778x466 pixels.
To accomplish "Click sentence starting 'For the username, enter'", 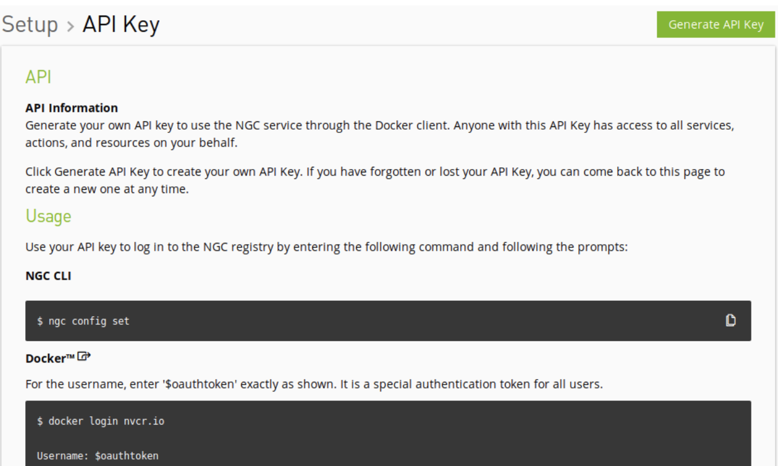I will (x=313, y=384).
